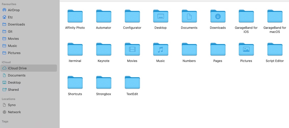Open Movies from the Favourites sidebar
289x128 pixels.
[x=29, y=39]
